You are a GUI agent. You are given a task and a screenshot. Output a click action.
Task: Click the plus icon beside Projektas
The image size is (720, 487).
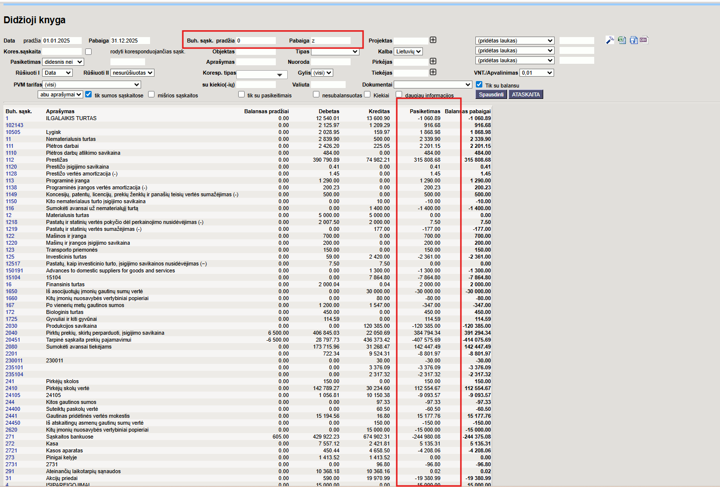tap(433, 40)
